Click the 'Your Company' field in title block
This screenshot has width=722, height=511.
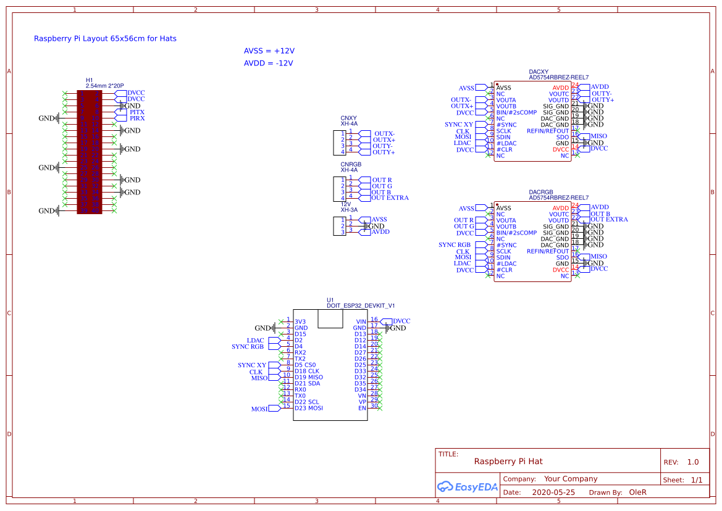coord(571,479)
